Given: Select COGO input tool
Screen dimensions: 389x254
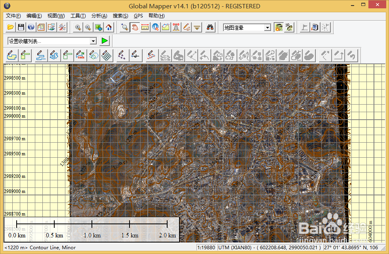Looking at the screenshot, I should point(81,55).
